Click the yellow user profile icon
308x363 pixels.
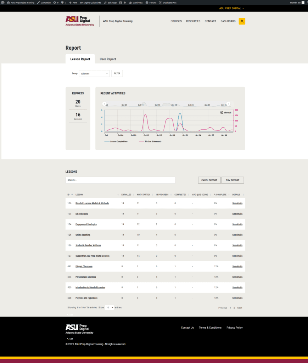(x=242, y=21)
